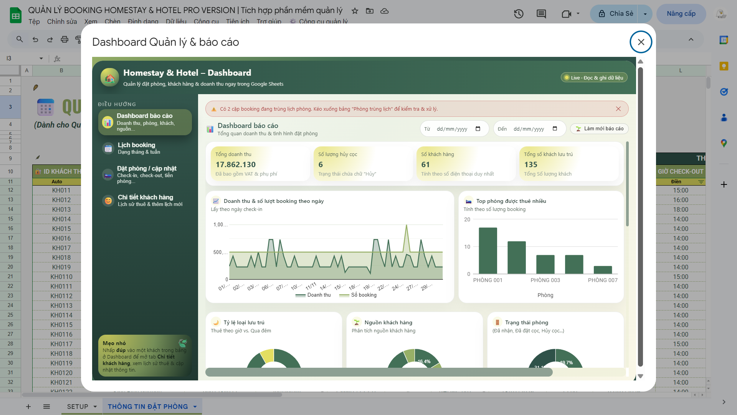
Task: Click Làm mới báo cáo button
Action: coord(599,129)
